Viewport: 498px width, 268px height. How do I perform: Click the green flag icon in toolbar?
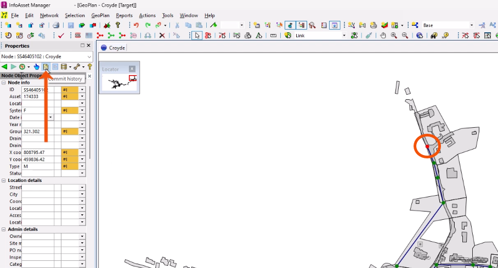[213, 25]
